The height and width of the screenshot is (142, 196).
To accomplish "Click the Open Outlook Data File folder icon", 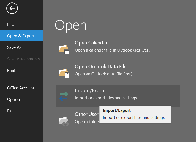I will pos(64,73).
